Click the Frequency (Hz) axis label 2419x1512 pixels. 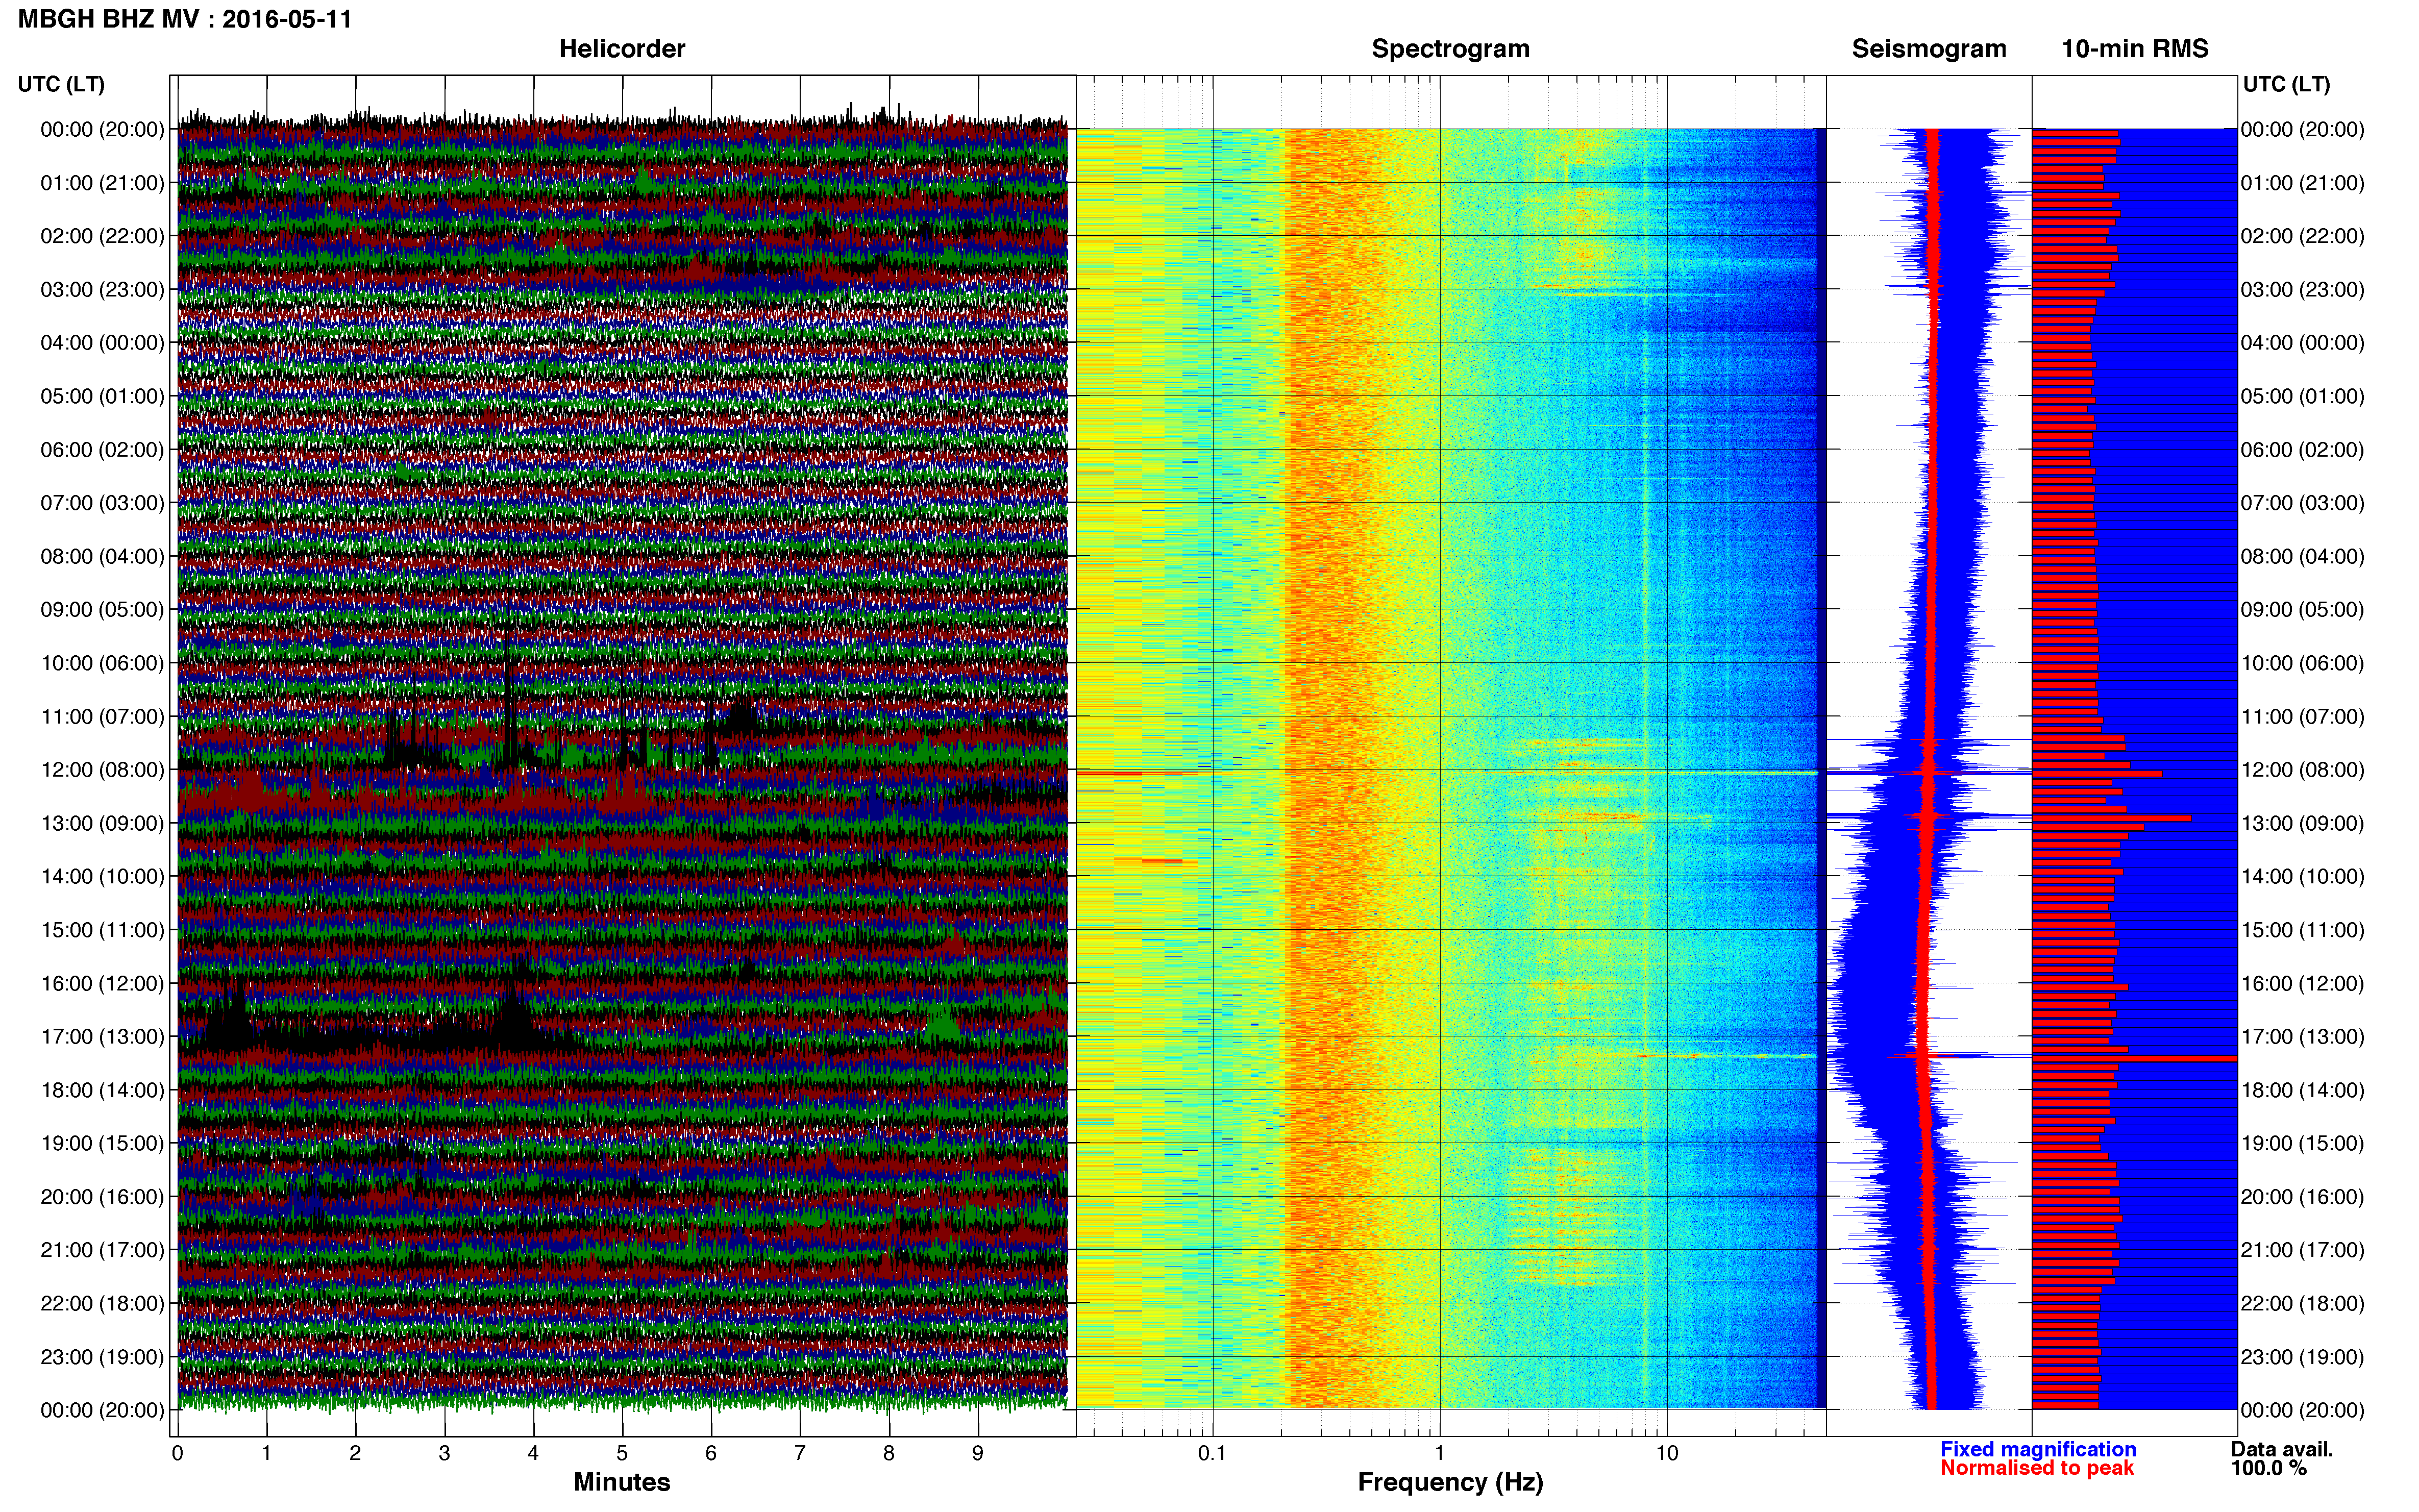point(1450,1482)
